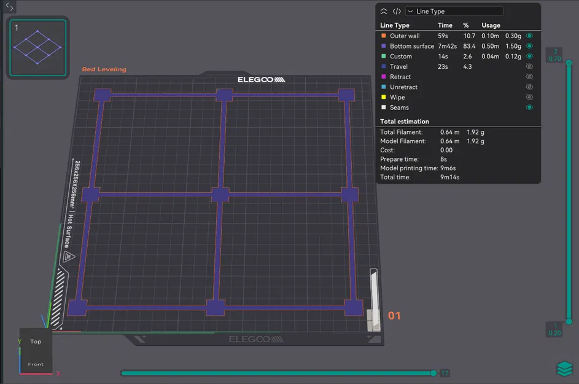The height and width of the screenshot is (384, 579).
Task: Click the Total time value 9m14s
Action: tap(450, 177)
